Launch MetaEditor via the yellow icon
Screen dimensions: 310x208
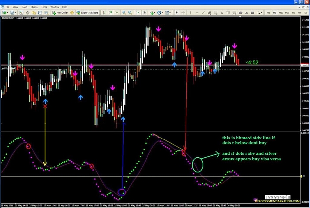click(x=72, y=13)
